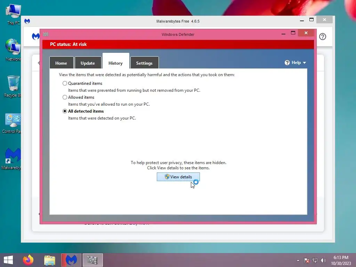Select the Allowed items radio button
This screenshot has width=356, height=267.
65,97
